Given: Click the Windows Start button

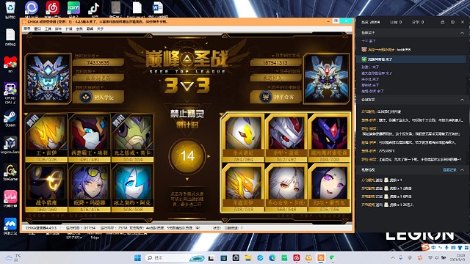Looking at the screenshot, I should [137, 257].
